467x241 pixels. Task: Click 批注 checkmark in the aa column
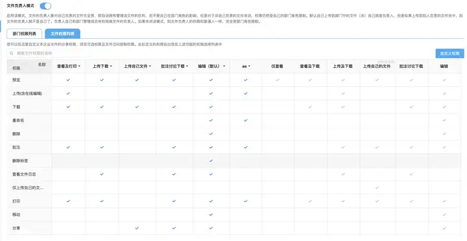[x=246, y=147]
